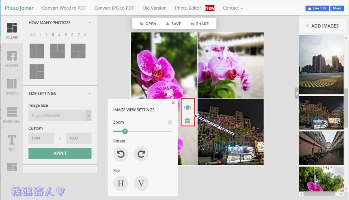Apply the custom size settings
This screenshot has width=349, height=200.
click(x=60, y=153)
